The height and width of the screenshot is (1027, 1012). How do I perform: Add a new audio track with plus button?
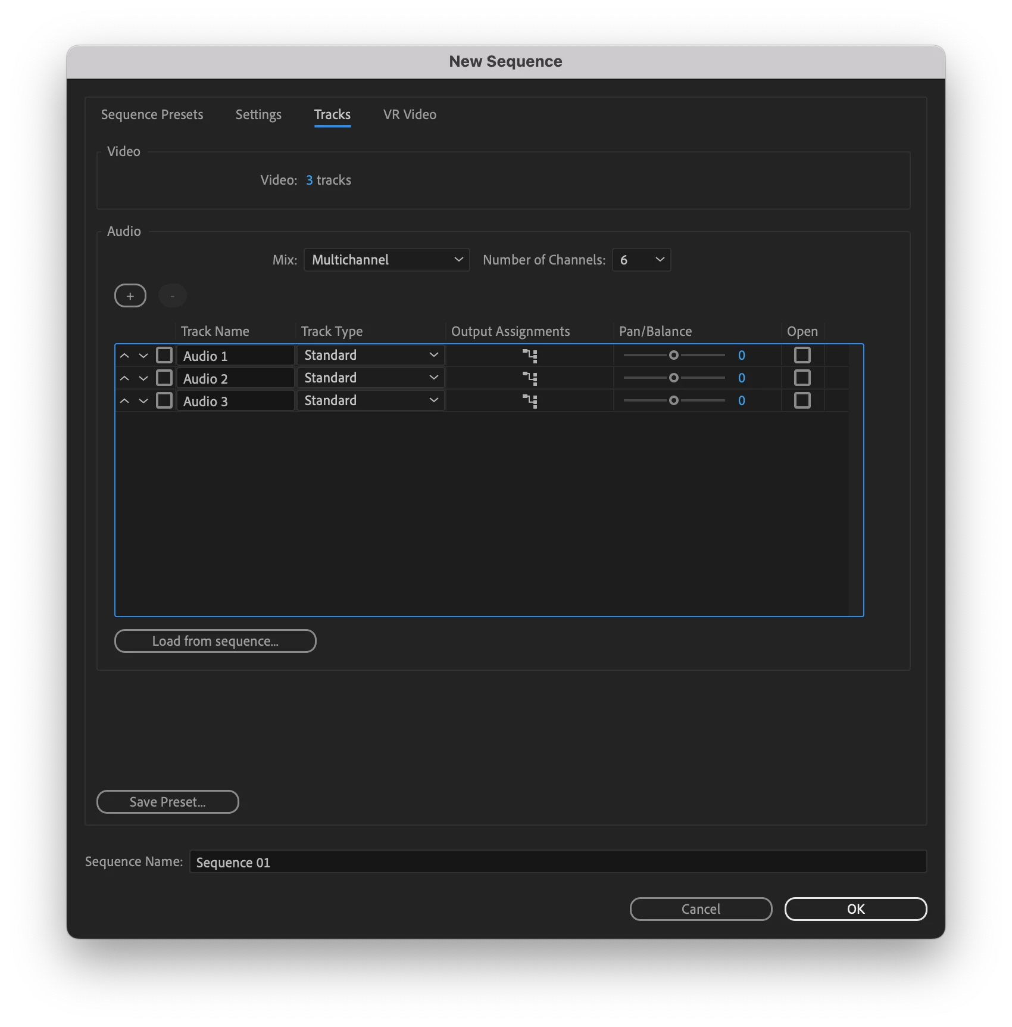point(130,295)
